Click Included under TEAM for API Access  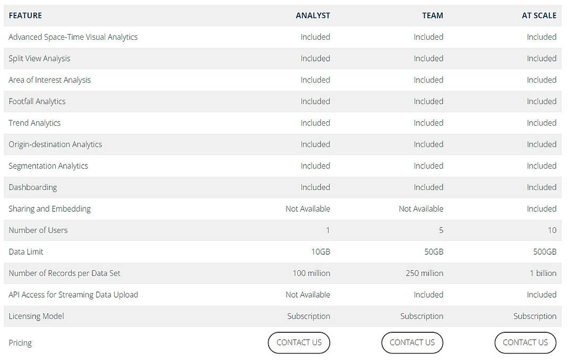[428, 295]
